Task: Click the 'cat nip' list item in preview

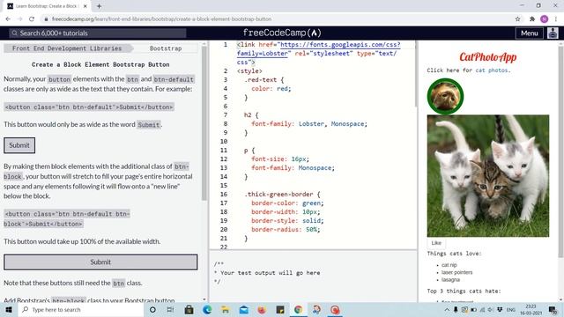Action: click(449, 265)
